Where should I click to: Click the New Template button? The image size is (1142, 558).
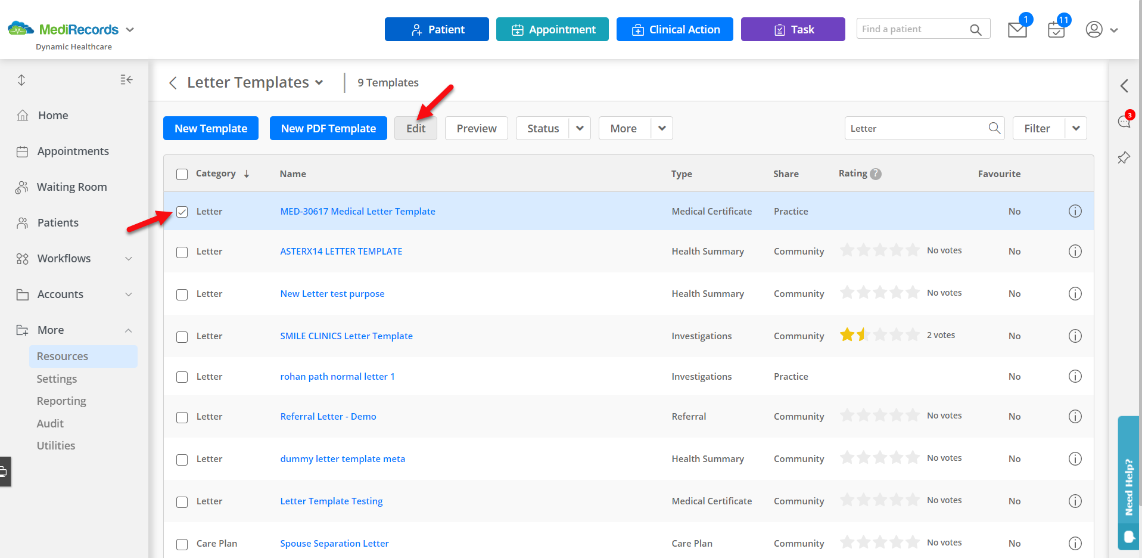point(211,128)
